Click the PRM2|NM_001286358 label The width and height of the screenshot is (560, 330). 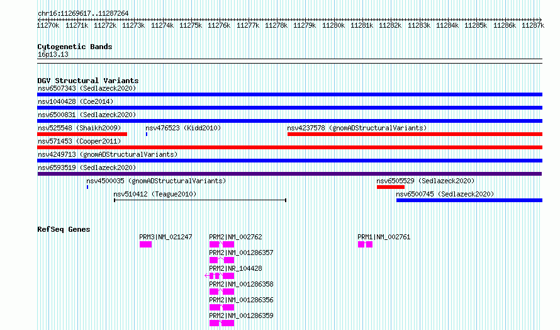coord(242,284)
